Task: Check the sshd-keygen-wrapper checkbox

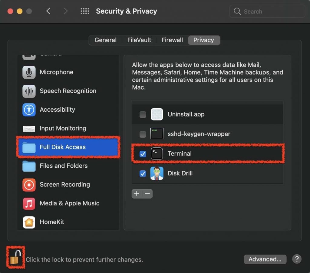Action: (143, 134)
